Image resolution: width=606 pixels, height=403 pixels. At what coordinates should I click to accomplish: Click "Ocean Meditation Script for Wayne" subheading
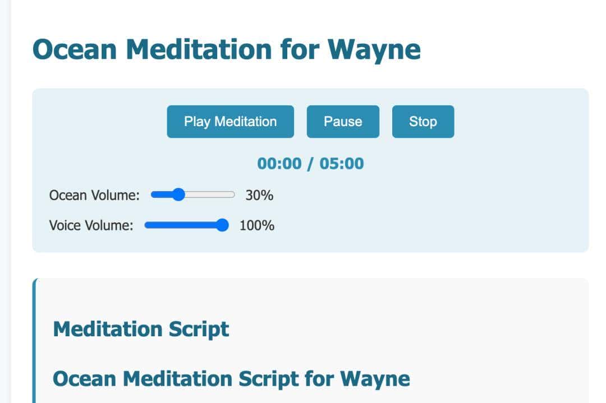point(231,378)
